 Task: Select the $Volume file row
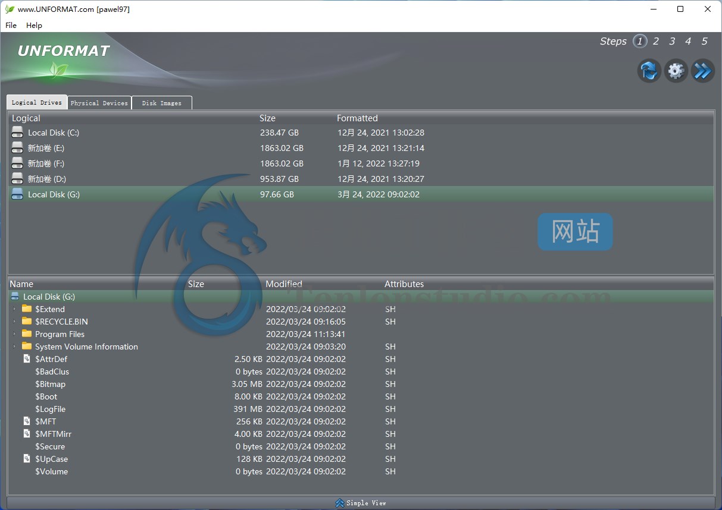[361, 471]
